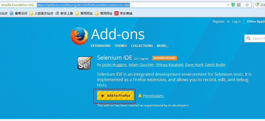Screen dimensions: 265x121
Task: Click the QR code icon in address bar
Action: [239, 5]
